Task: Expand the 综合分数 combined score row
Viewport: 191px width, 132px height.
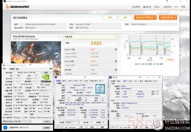Action: click(x=116, y=70)
